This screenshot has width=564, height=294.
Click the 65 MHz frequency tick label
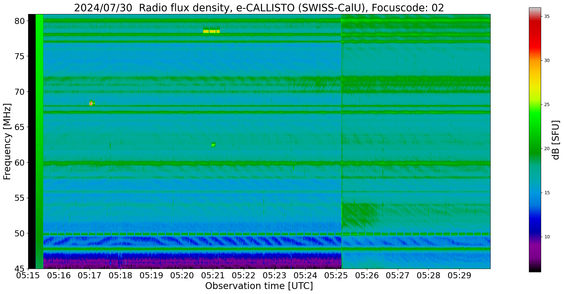(x=20, y=127)
